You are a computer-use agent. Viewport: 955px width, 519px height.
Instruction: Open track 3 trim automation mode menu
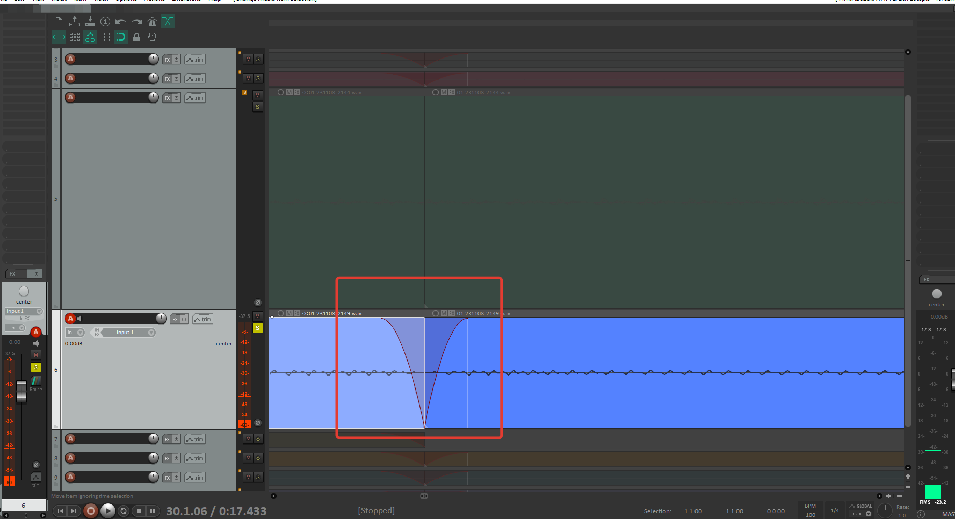click(x=195, y=60)
